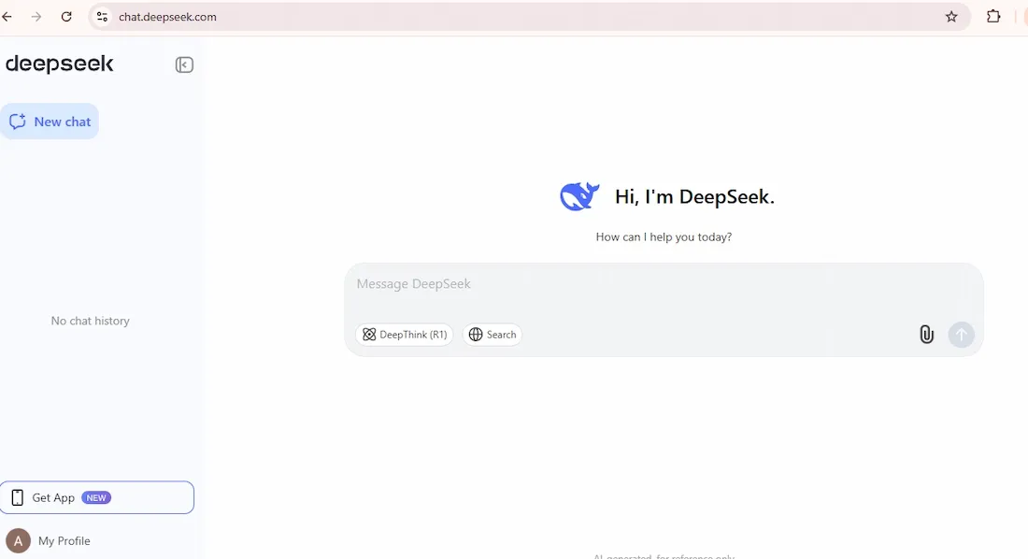Click the How can I help you today text
This screenshot has height=559, width=1028.
pos(664,236)
